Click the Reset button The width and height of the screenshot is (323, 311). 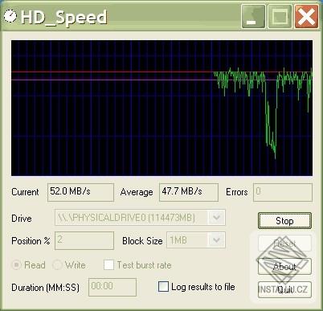284,243
